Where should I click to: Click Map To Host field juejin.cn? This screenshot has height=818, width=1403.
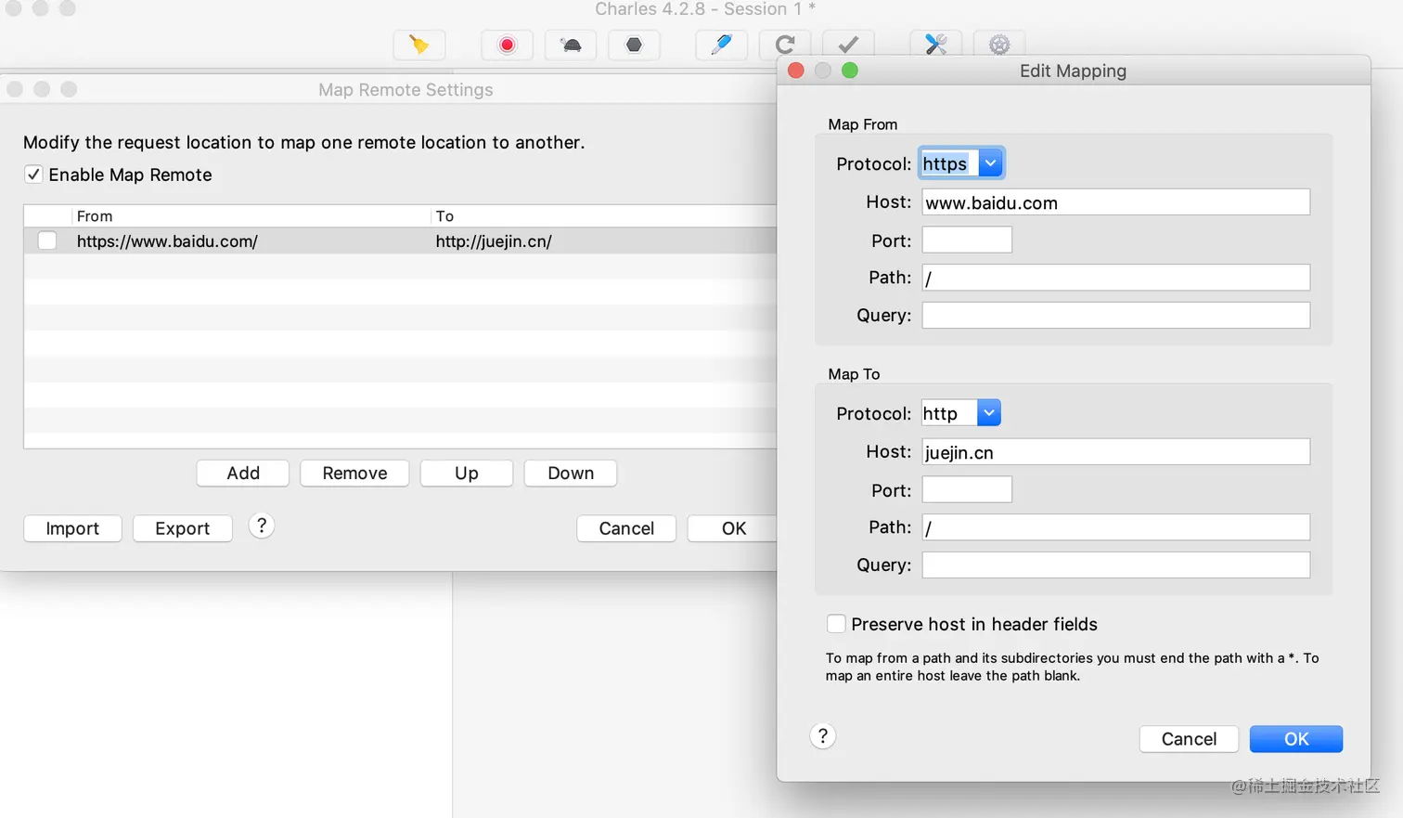pyautogui.click(x=1115, y=452)
